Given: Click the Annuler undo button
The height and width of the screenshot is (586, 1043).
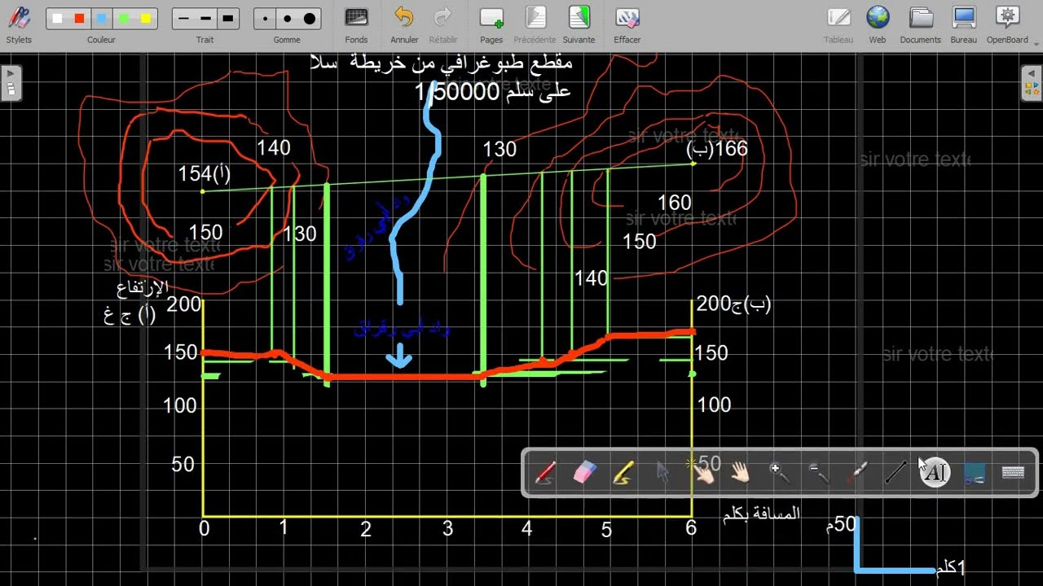Looking at the screenshot, I should point(404,24).
